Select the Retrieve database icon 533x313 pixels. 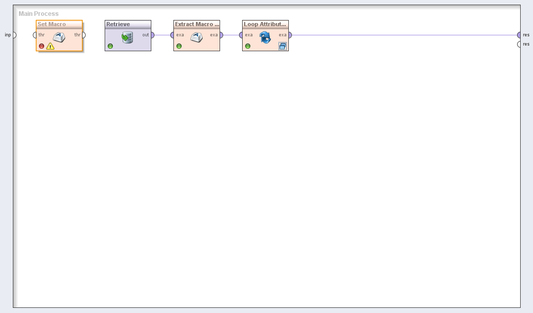tap(127, 37)
